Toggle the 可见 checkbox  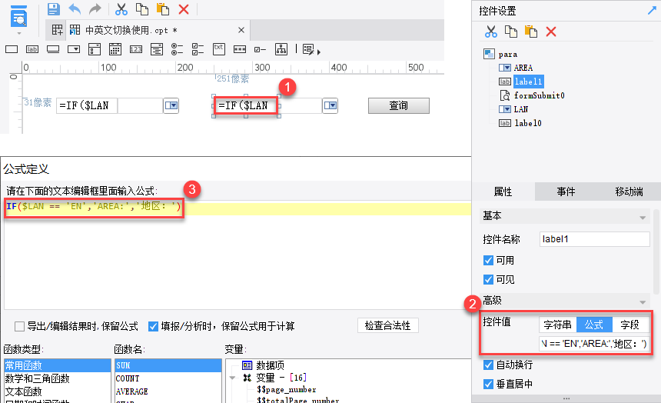pos(488,280)
